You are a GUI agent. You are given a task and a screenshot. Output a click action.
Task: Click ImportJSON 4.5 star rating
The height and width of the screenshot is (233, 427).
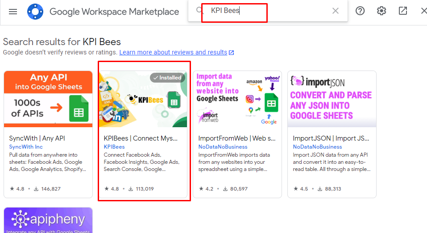click(x=301, y=188)
